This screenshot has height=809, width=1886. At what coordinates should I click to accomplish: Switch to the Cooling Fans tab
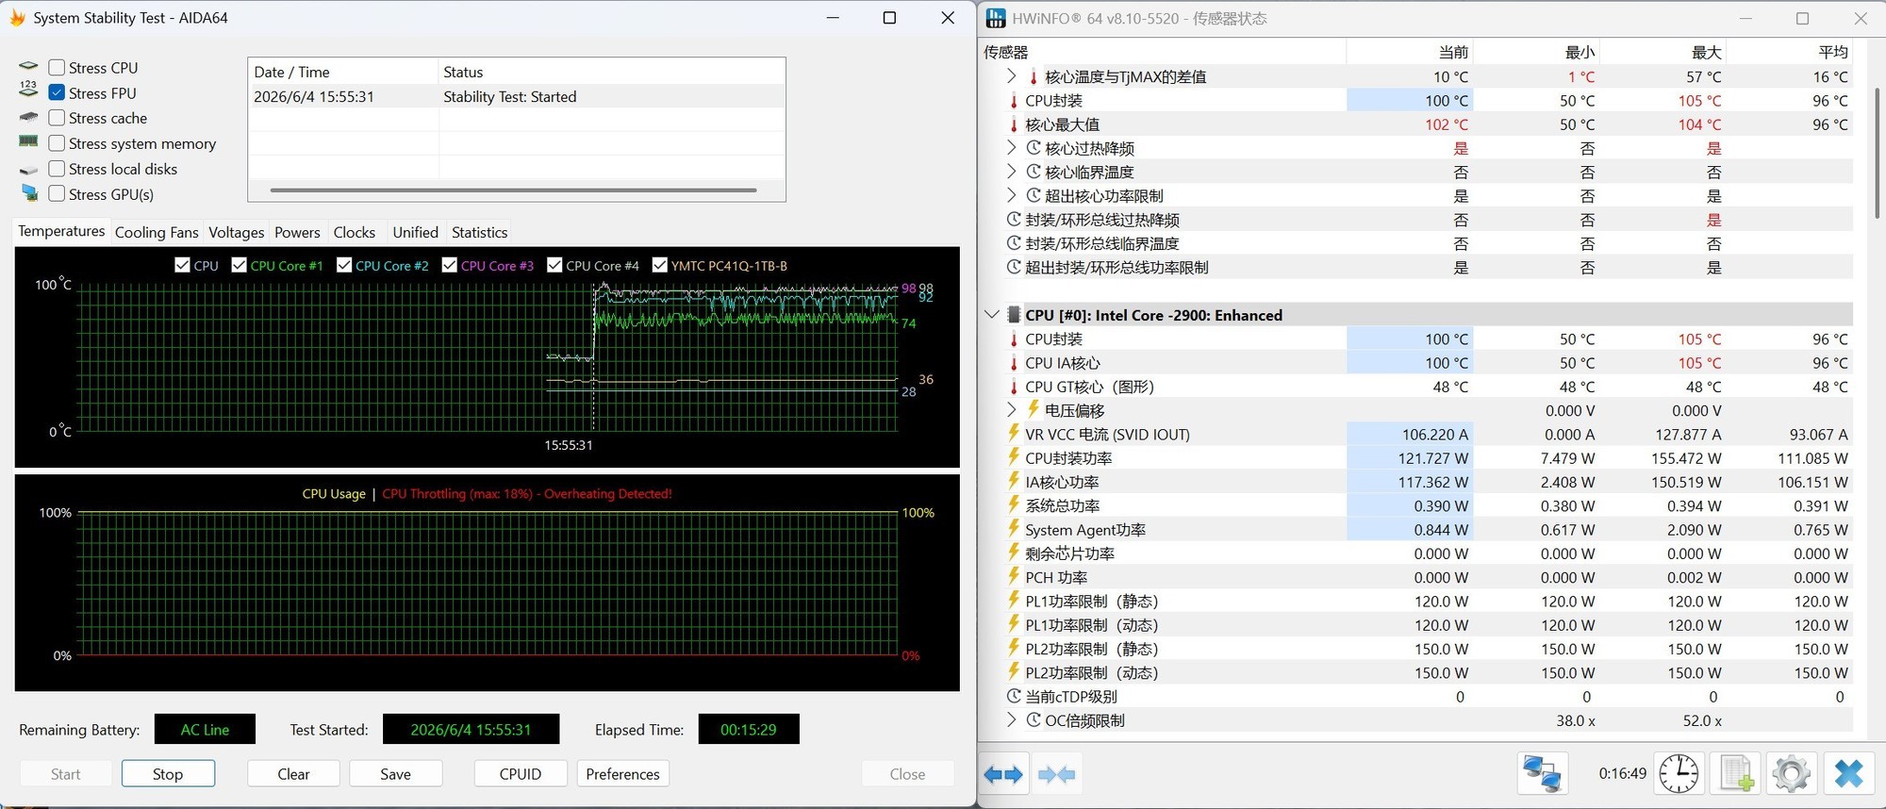(157, 232)
